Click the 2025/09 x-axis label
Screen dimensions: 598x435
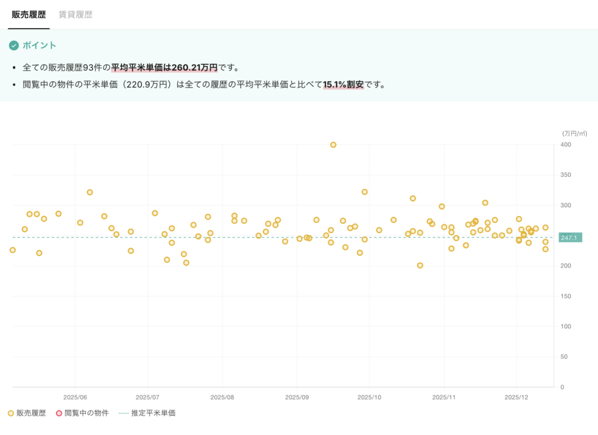[296, 397]
